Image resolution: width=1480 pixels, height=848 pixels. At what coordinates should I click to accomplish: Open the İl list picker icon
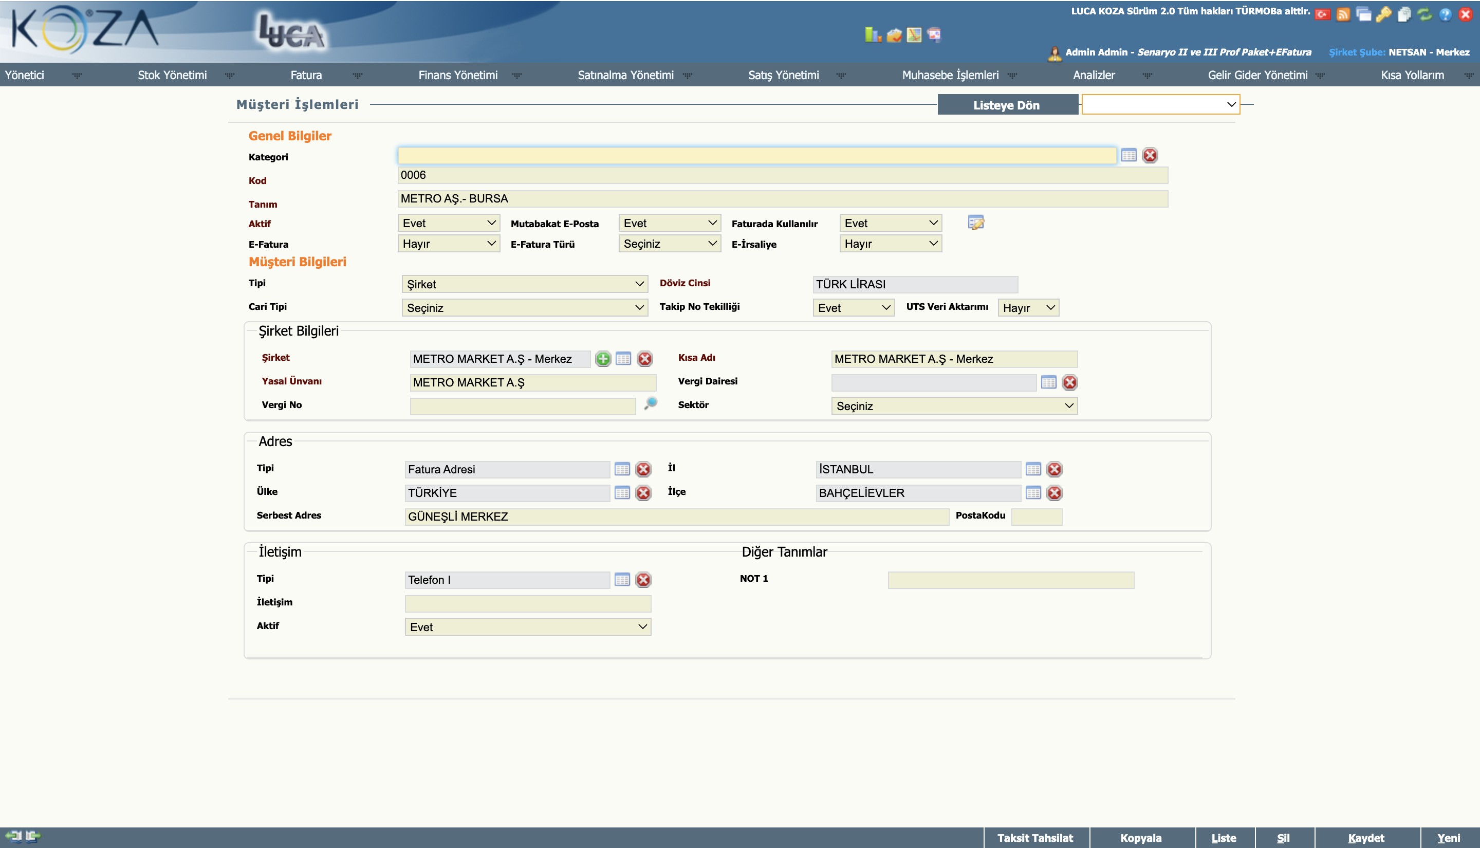(x=1033, y=469)
